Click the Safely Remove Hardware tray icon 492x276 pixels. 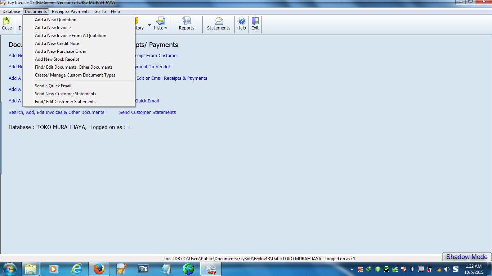click(x=395, y=269)
